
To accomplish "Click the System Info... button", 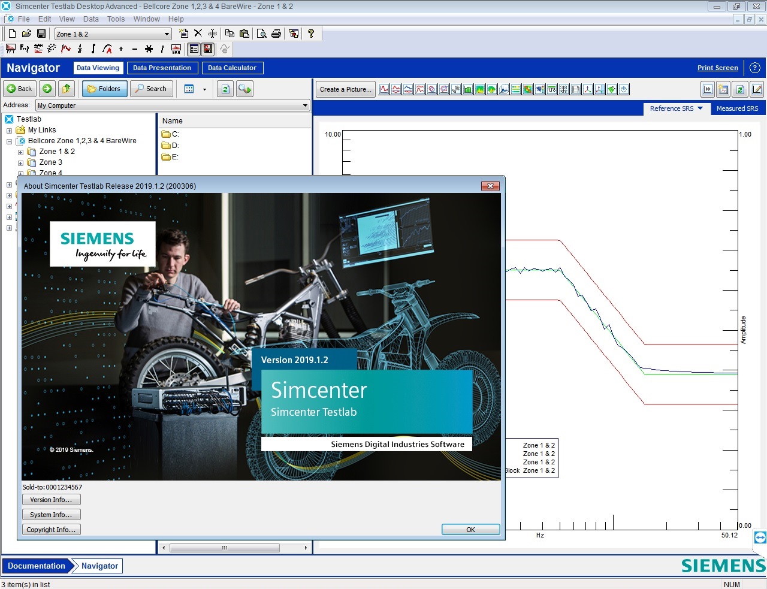I will click(x=51, y=515).
